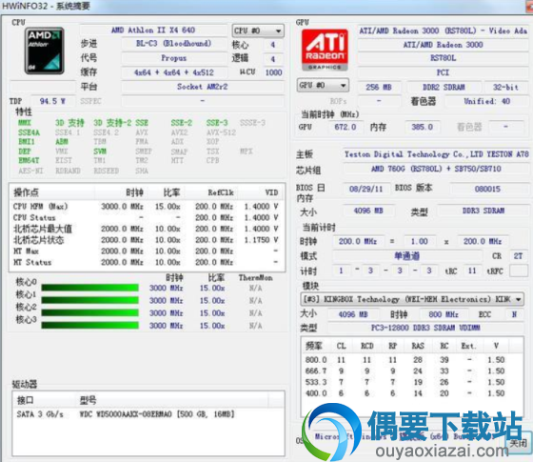The height and width of the screenshot is (462, 533).
Task: Select the 533.3 frequency timing row
Action: point(412,382)
